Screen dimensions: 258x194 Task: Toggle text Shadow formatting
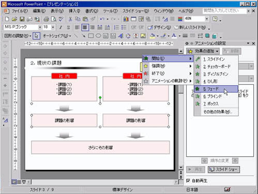coord(68,27)
